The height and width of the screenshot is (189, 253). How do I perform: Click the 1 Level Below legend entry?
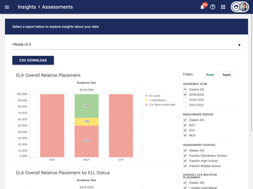click(156, 100)
